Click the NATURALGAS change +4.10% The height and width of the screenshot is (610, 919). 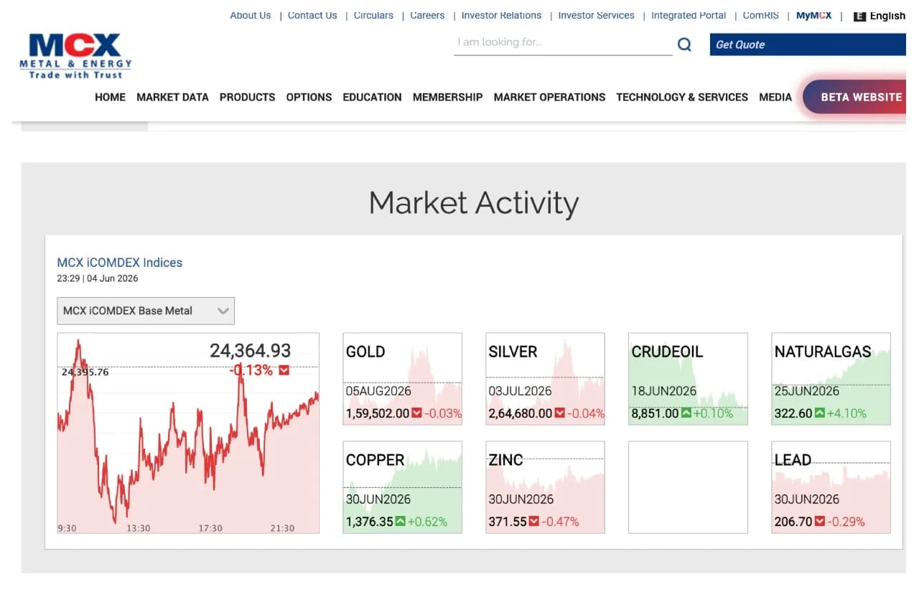[846, 413]
